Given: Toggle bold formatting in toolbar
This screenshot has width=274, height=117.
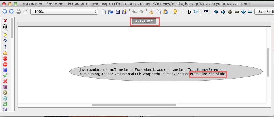Looking at the screenshot, I should (189, 12).
